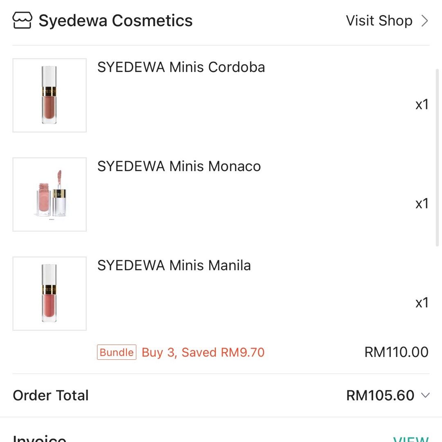This screenshot has height=442, width=442.
Task: Click the Visit Shop link
Action: [x=379, y=20]
